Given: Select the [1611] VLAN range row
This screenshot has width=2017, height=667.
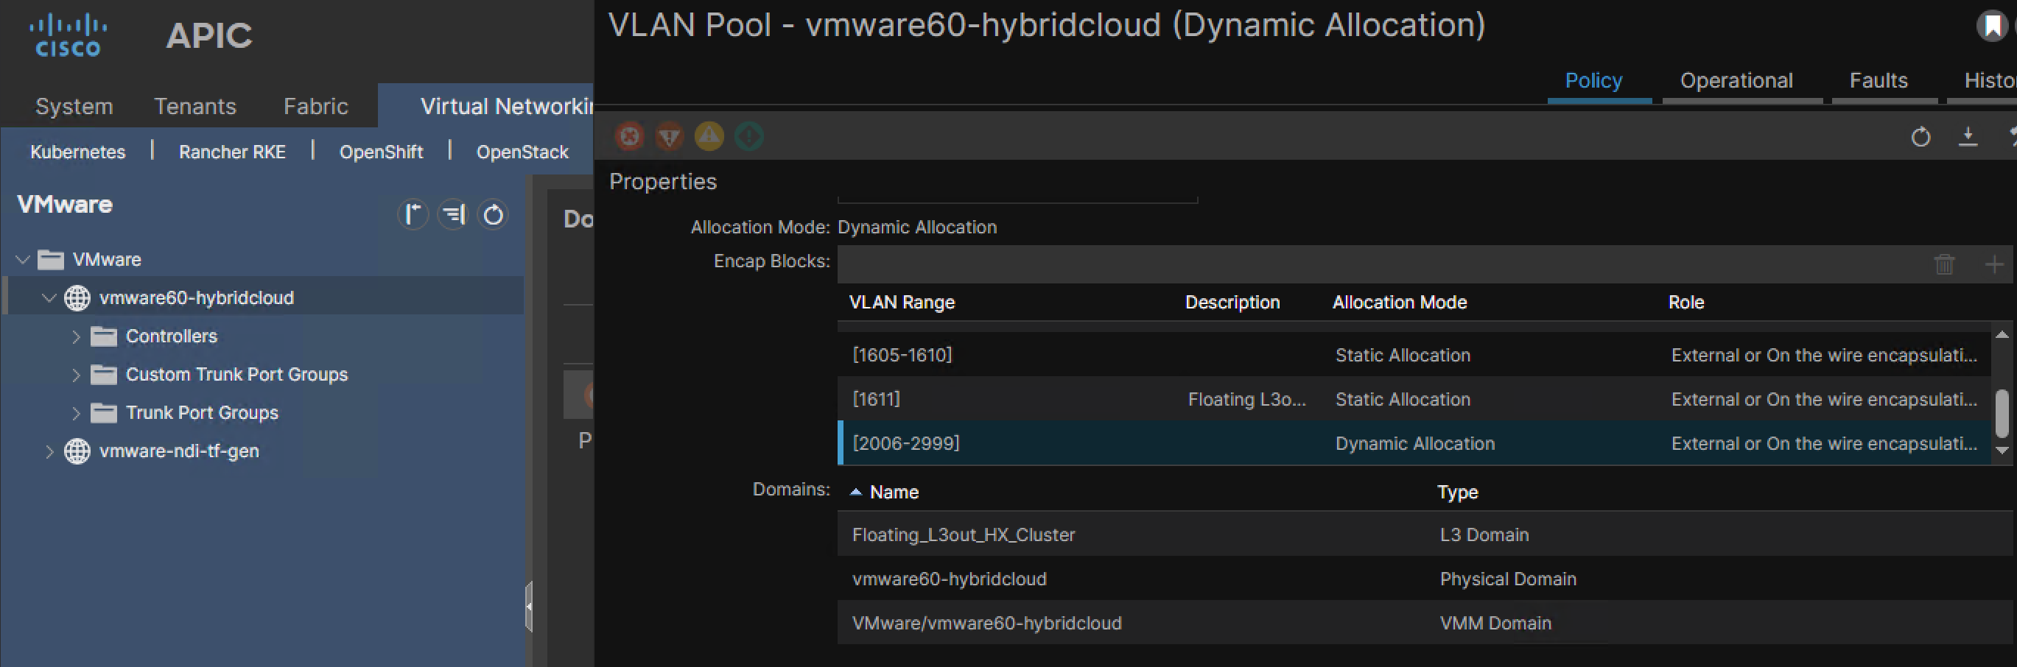Looking at the screenshot, I should pos(1414,399).
